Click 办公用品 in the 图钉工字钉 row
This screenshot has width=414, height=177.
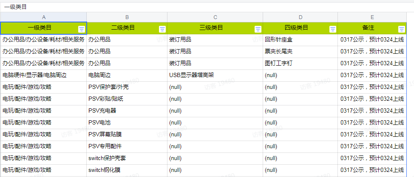(x=127, y=64)
